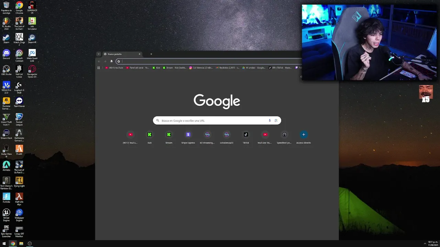Close the Nueva pestaña tab

(140, 54)
